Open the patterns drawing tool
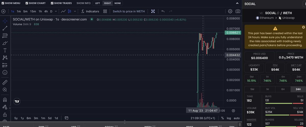This screenshot has width=306, height=127. click(x=5, y=58)
